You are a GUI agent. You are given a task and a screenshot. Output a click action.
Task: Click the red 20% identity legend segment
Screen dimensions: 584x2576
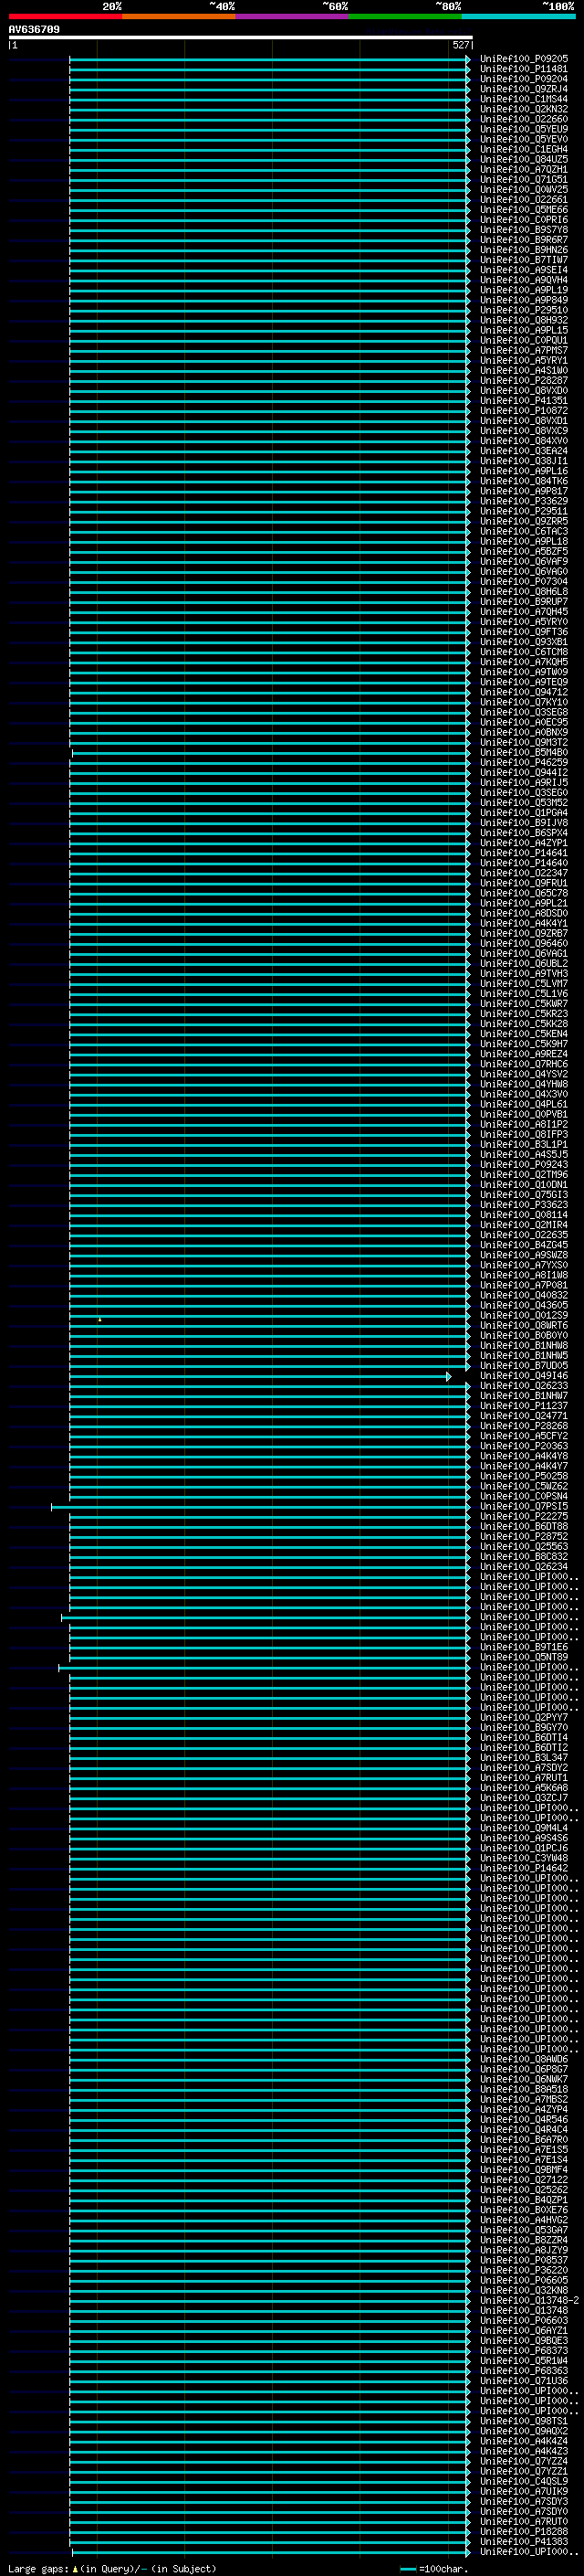pos(65,16)
